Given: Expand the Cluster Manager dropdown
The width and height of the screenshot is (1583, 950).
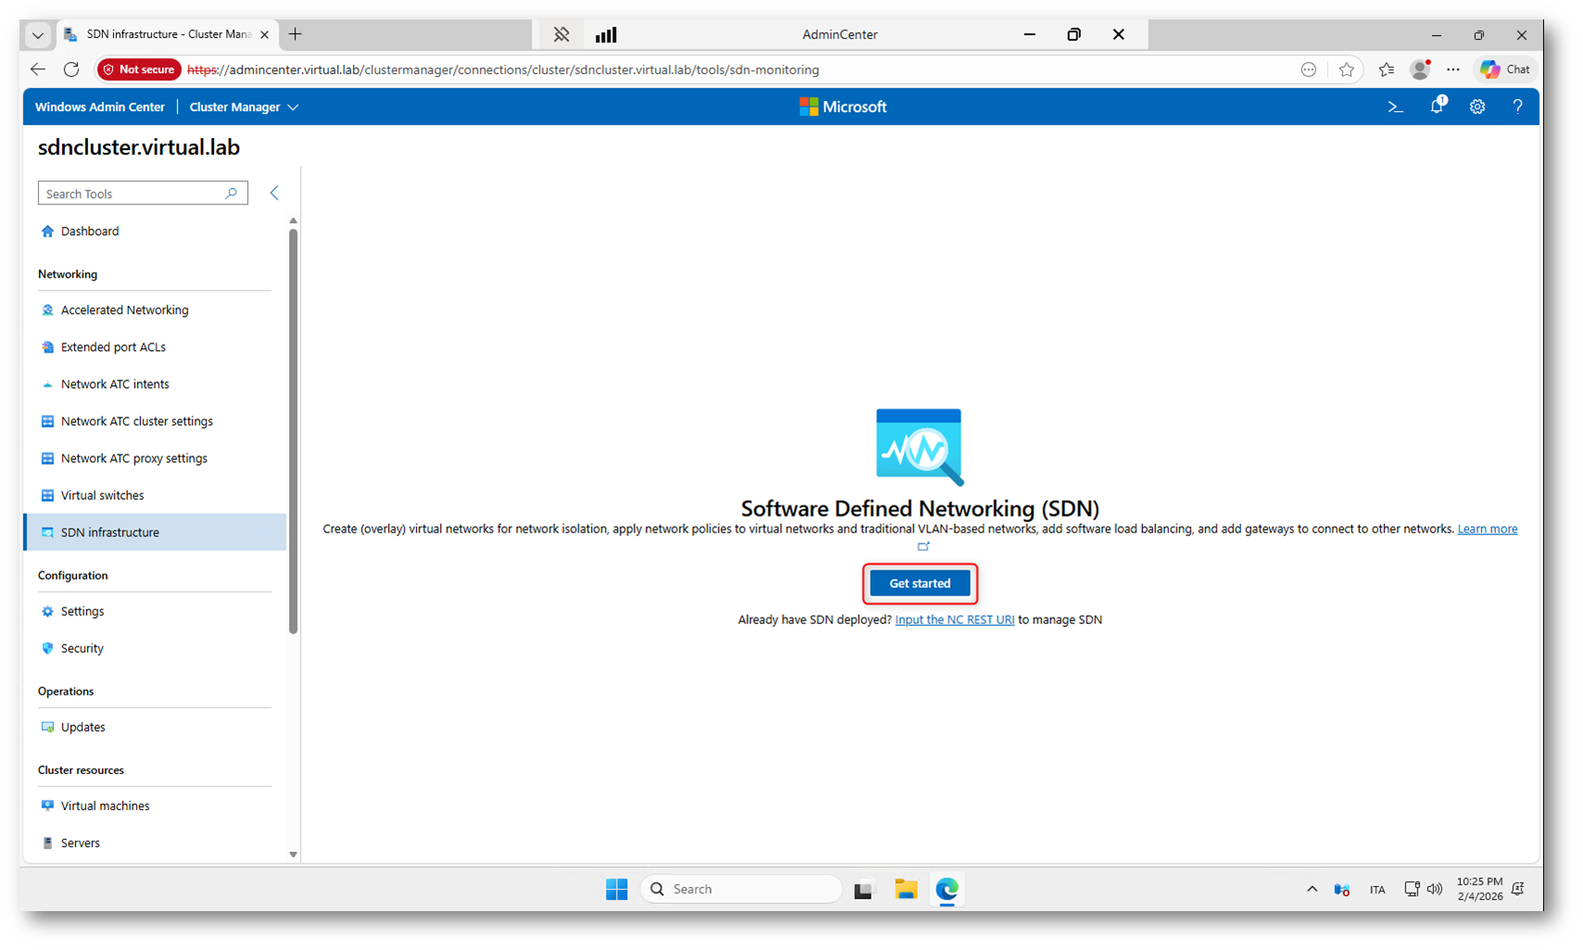Looking at the screenshot, I should pos(244,107).
